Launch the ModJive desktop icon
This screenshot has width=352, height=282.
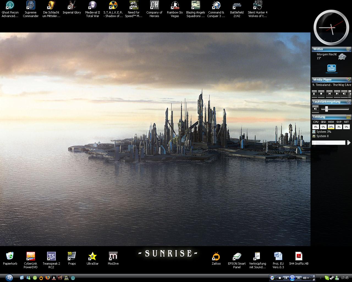[x=113, y=258]
